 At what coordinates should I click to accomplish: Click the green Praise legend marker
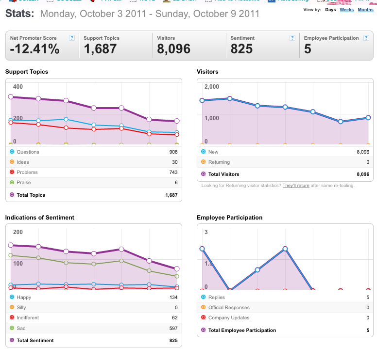click(12, 182)
